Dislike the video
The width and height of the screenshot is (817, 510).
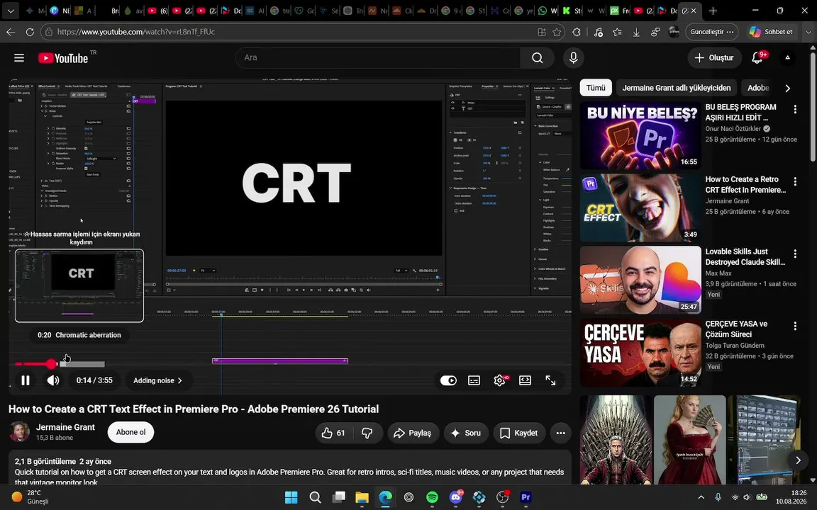click(x=367, y=433)
